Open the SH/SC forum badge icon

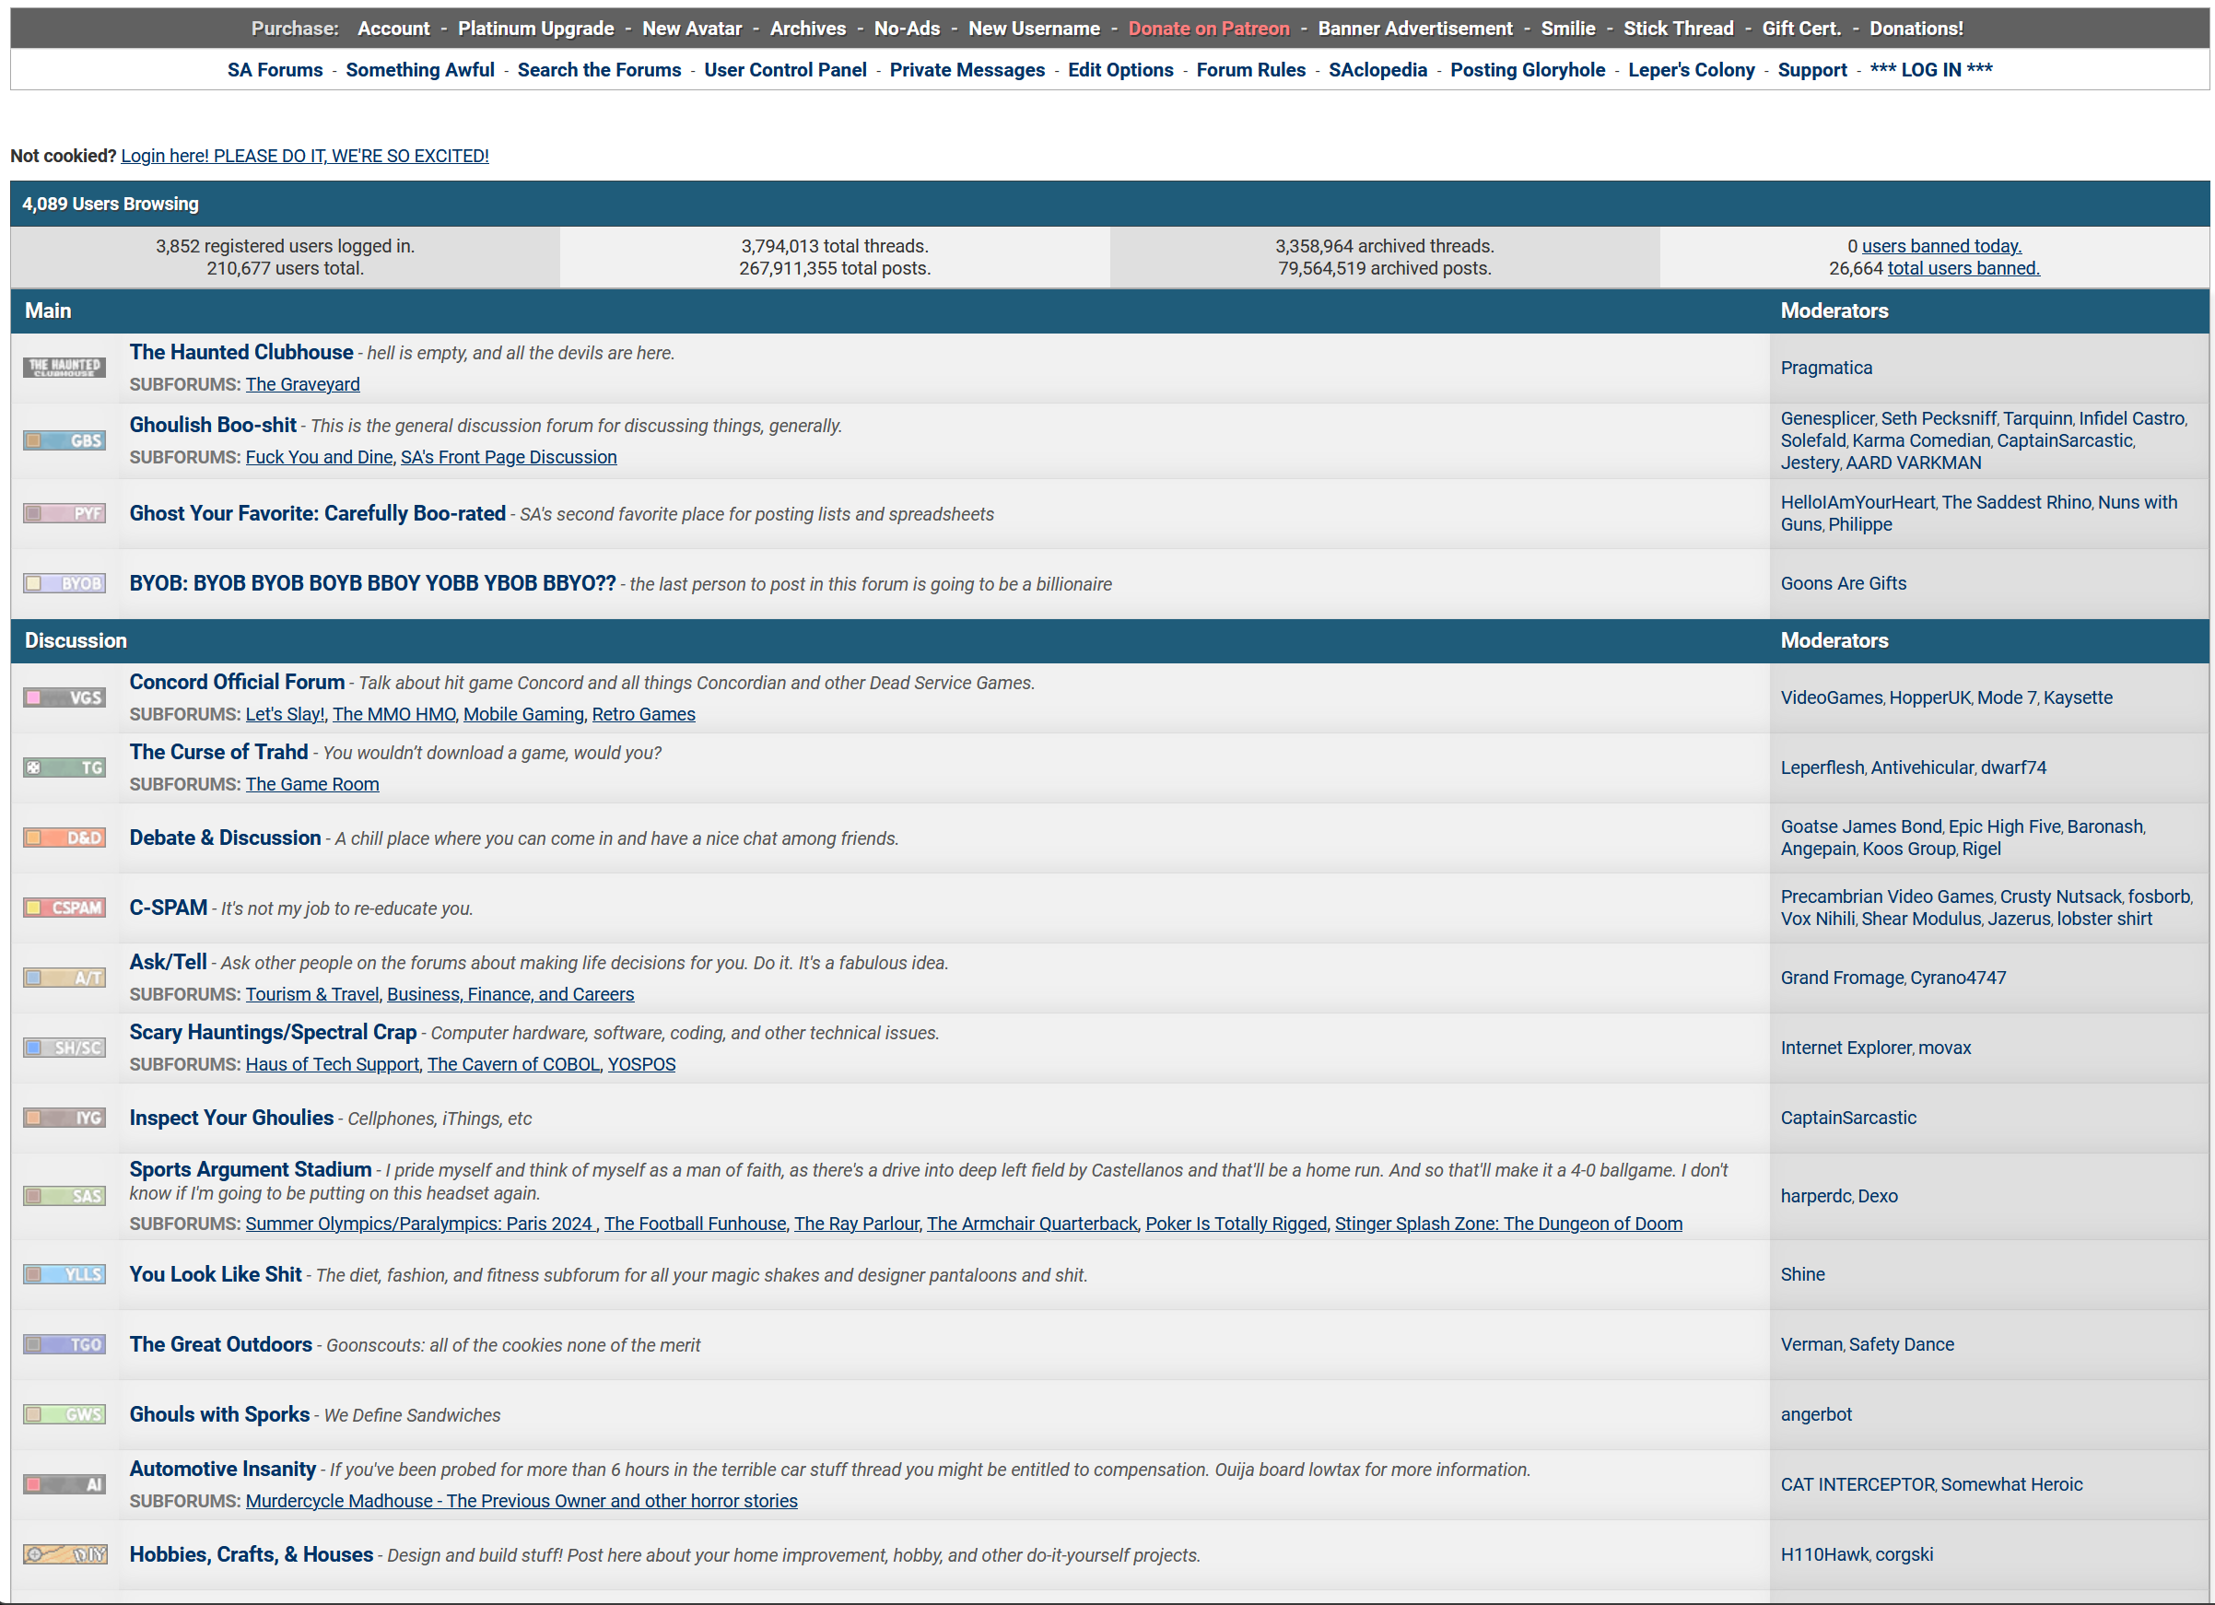click(x=64, y=1049)
